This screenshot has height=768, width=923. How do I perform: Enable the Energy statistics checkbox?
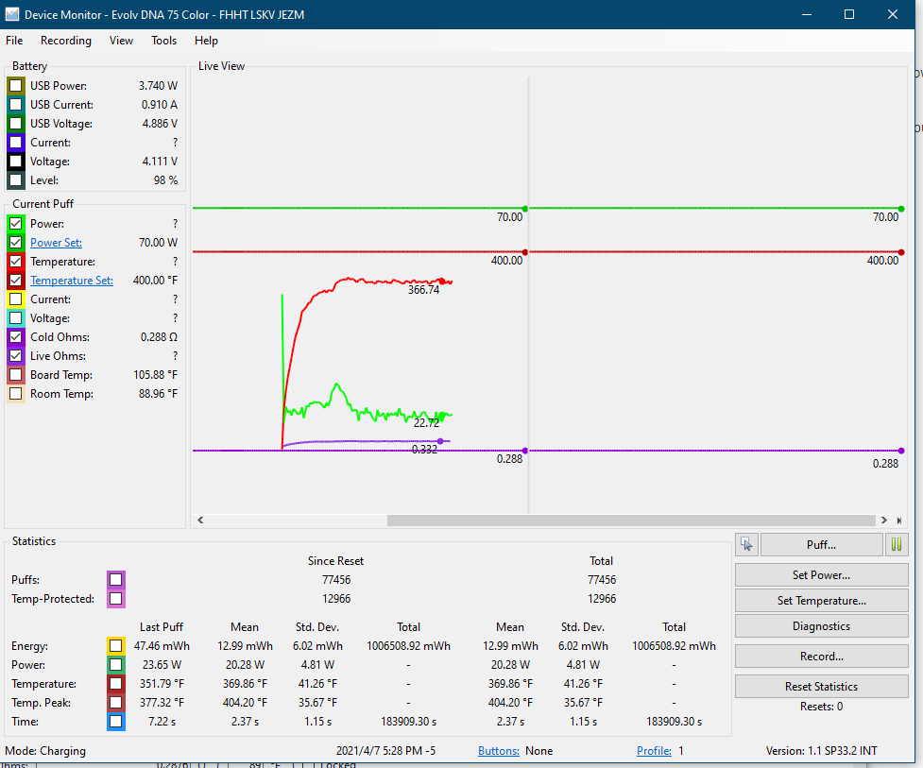(x=115, y=646)
